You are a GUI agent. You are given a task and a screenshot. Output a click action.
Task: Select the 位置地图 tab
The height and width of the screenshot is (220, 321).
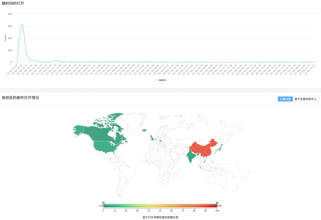click(x=285, y=99)
